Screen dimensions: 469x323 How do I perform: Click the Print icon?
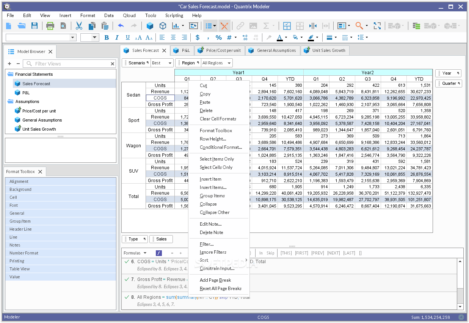click(50, 26)
